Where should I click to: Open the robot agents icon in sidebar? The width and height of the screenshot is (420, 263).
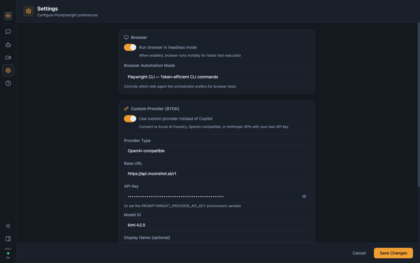click(8, 45)
